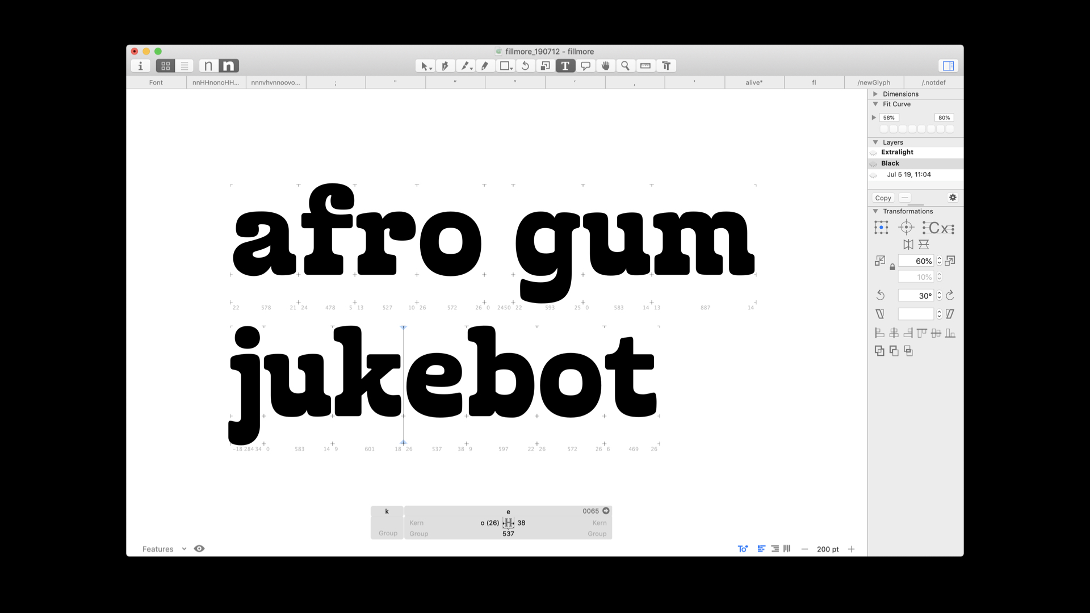
Task: Choose the Pencil tool
Action: [485, 66]
